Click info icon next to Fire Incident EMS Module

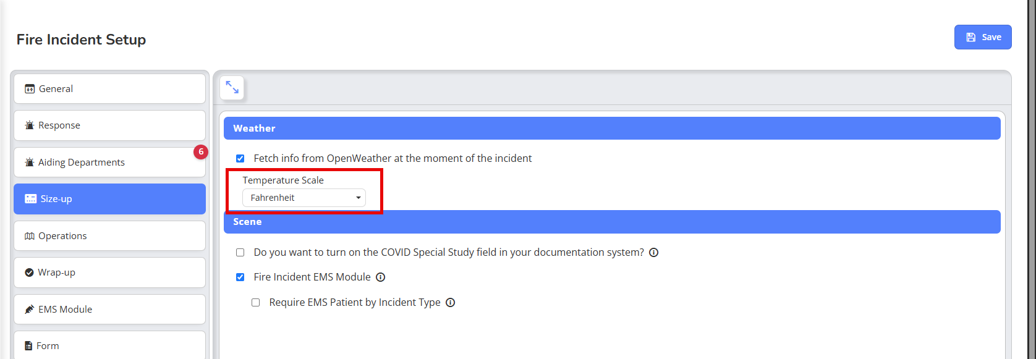point(381,277)
